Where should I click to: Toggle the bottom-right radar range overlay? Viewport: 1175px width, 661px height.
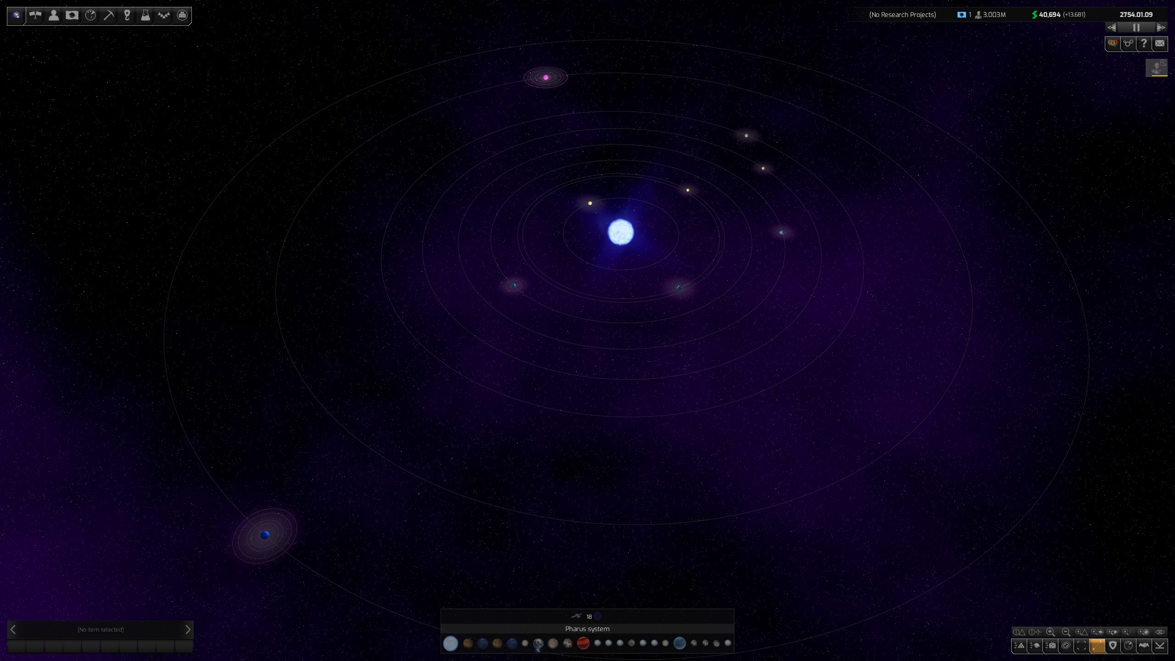(1128, 645)
